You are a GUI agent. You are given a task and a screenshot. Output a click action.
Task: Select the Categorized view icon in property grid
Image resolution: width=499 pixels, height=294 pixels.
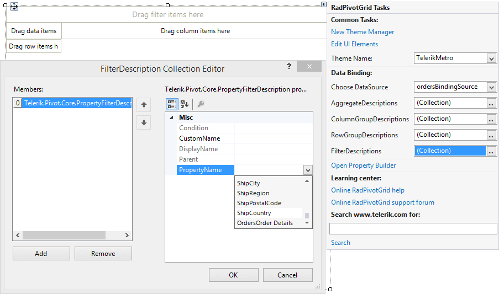click(172, 104)
